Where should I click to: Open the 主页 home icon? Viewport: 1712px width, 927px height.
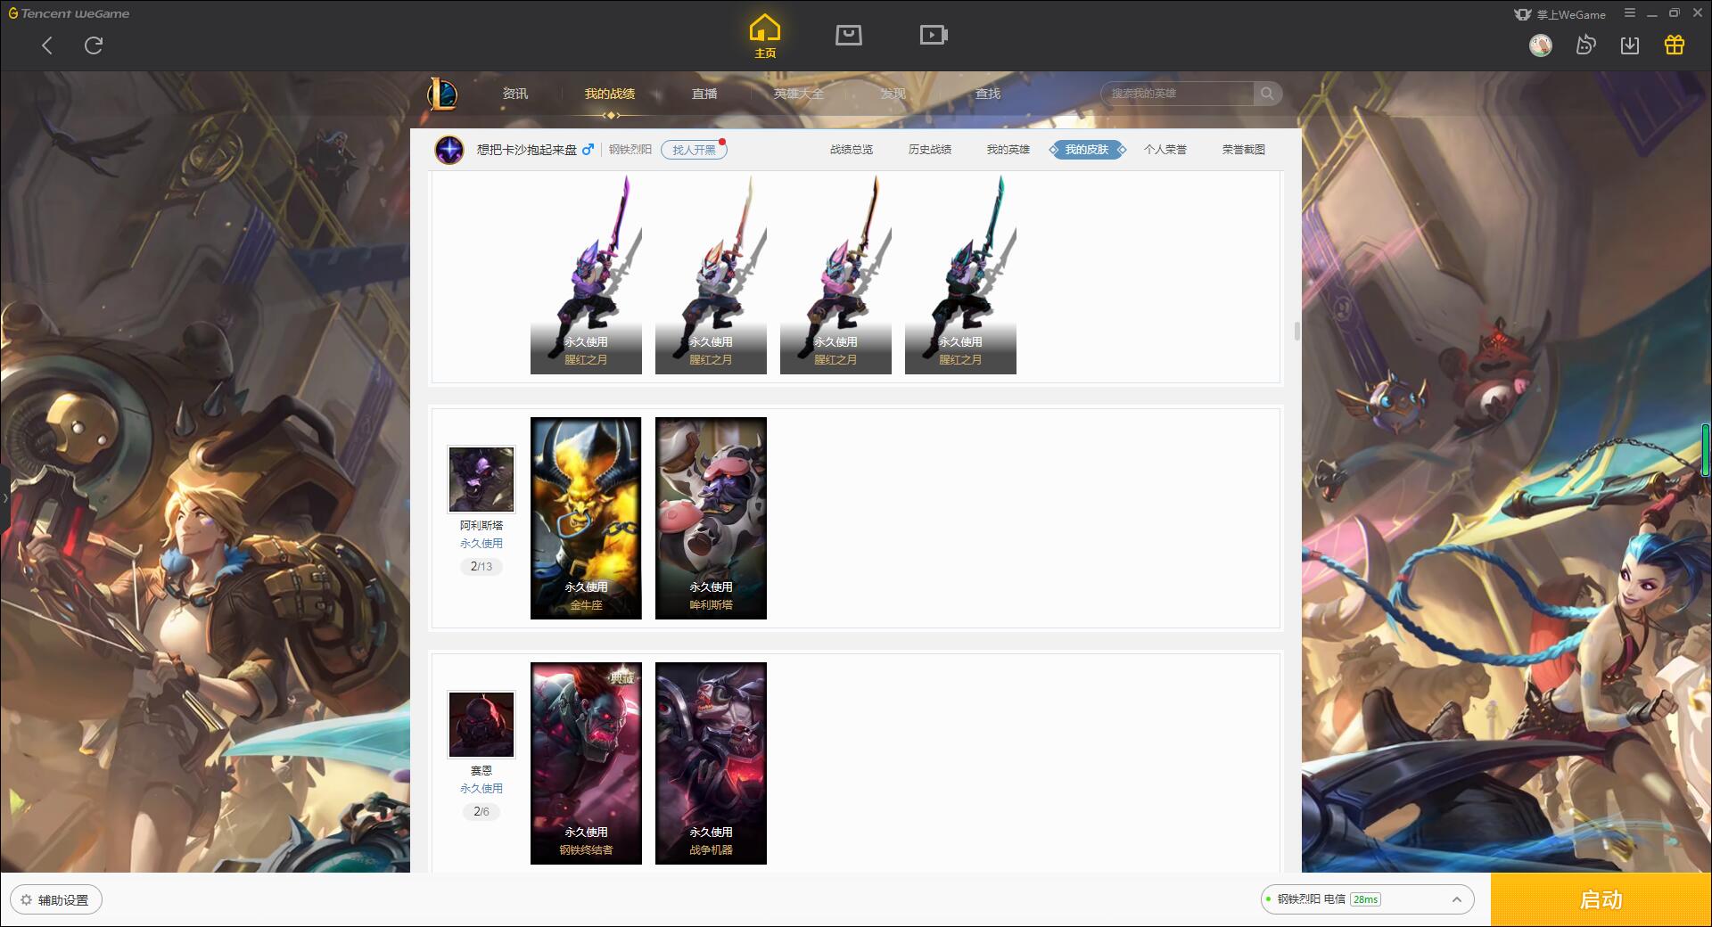(x=765, y=37)
